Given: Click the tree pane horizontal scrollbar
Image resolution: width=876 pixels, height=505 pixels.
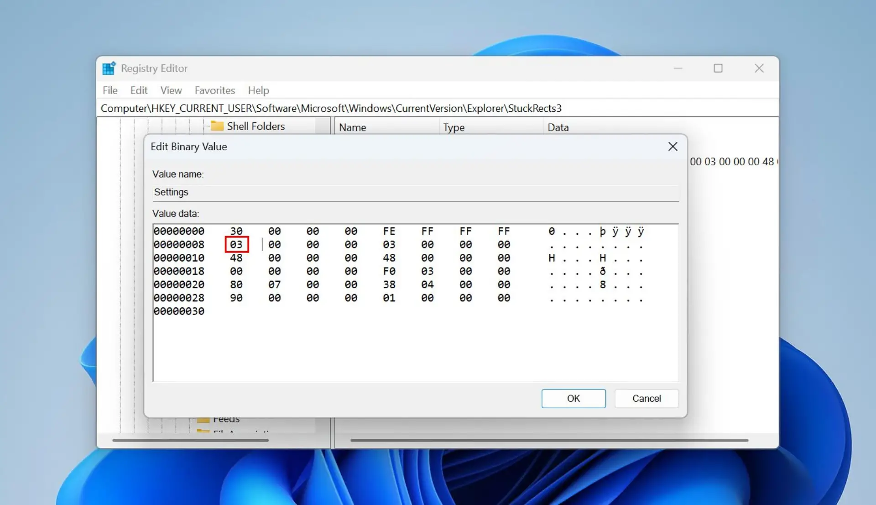Looking at the screenshot, I should 191,440.
